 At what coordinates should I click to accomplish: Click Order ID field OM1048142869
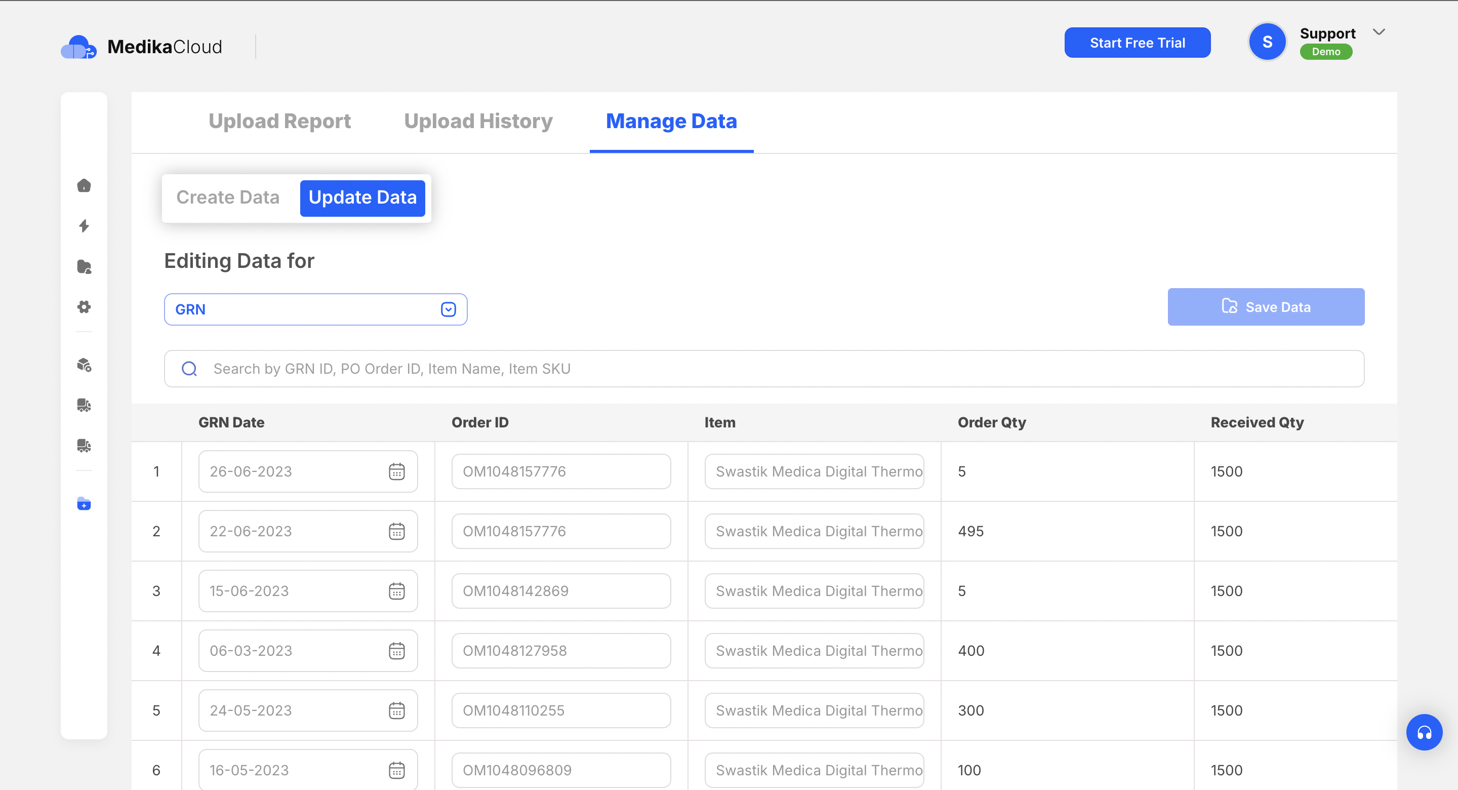pyautogui.click(x=561, y=590)
